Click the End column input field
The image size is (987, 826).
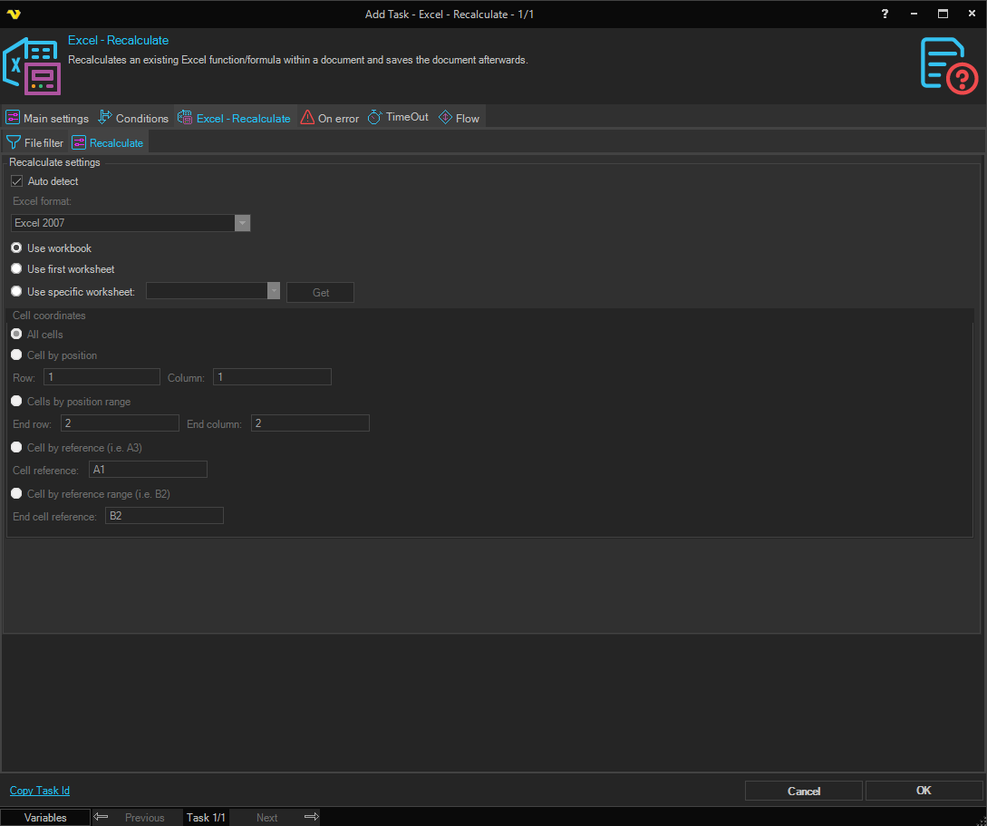310,423
